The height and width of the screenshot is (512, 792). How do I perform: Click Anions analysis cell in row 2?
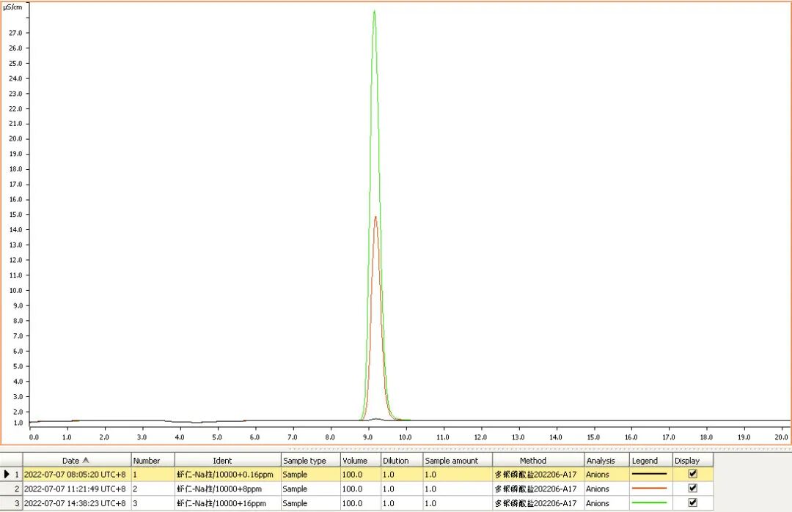point(607,489)
